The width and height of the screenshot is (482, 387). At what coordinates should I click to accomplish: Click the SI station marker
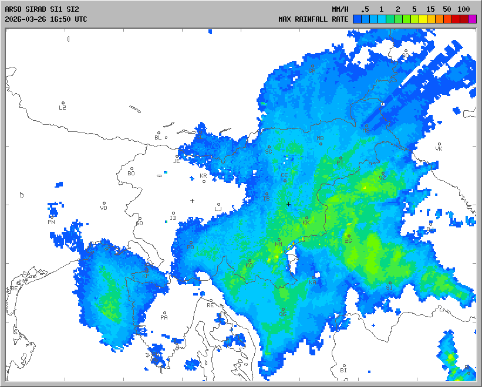click(x=390, y=283)
